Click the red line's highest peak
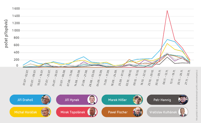This screenshot has width=201, height=123. tap(167, 11)
